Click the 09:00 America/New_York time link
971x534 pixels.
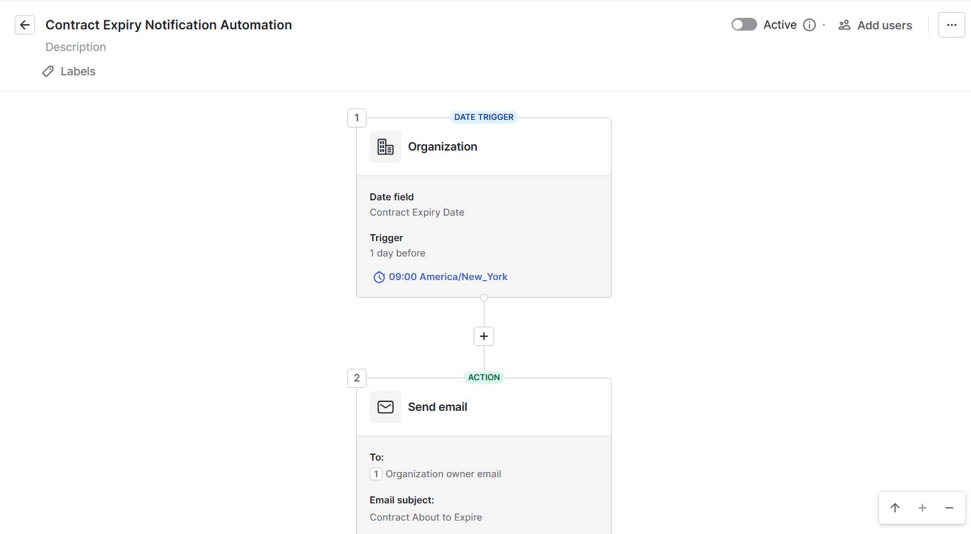coord(448,277)
